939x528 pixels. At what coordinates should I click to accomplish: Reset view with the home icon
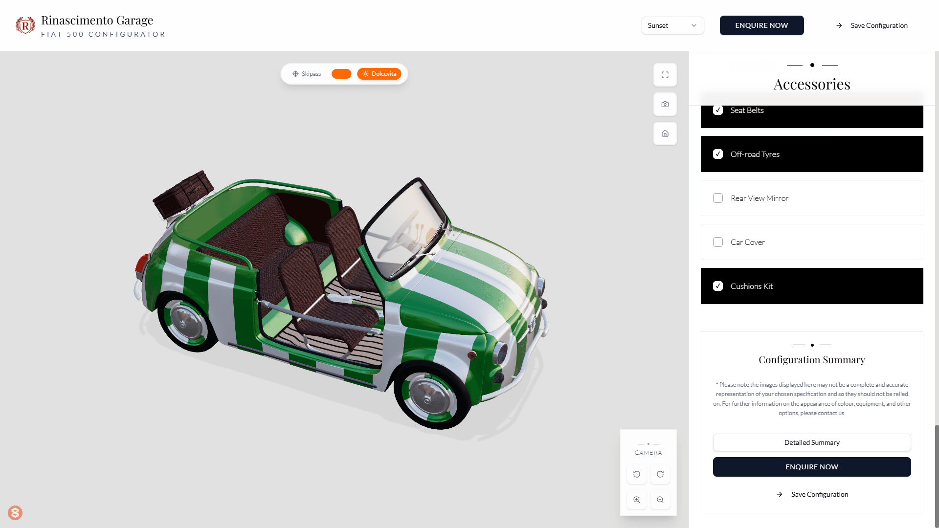665,133
